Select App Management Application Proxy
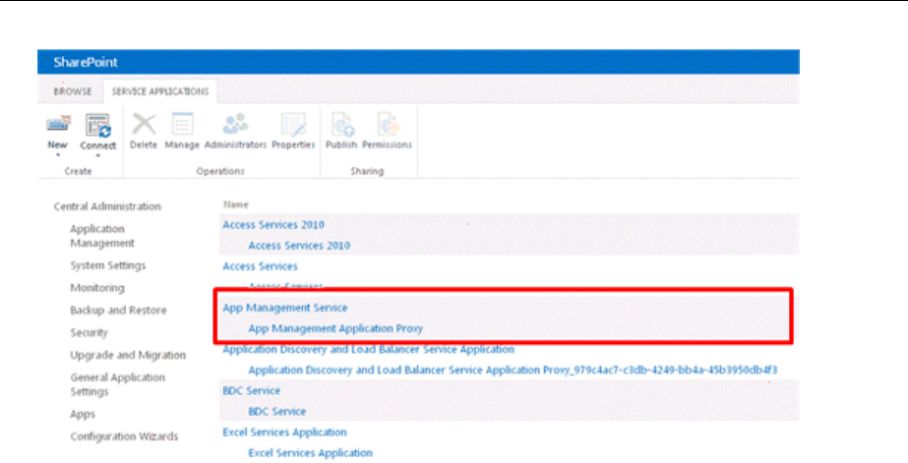This screenshot has width=908, height=463. [x=335, y=328]
